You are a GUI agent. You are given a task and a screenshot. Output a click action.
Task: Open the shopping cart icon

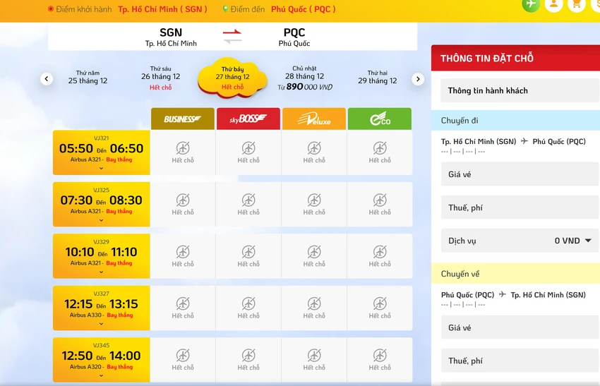576,4
